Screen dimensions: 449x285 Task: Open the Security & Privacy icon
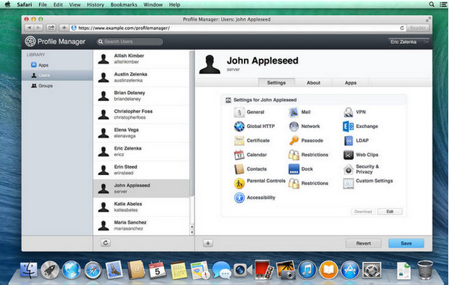(348, 169)
